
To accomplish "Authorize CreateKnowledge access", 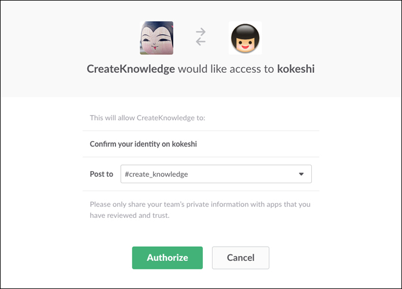I will (x=167, y=258).
